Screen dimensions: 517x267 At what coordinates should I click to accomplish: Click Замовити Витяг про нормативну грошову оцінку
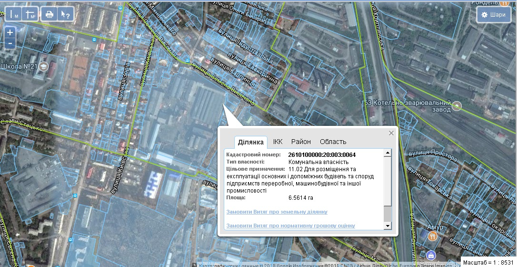291,226
